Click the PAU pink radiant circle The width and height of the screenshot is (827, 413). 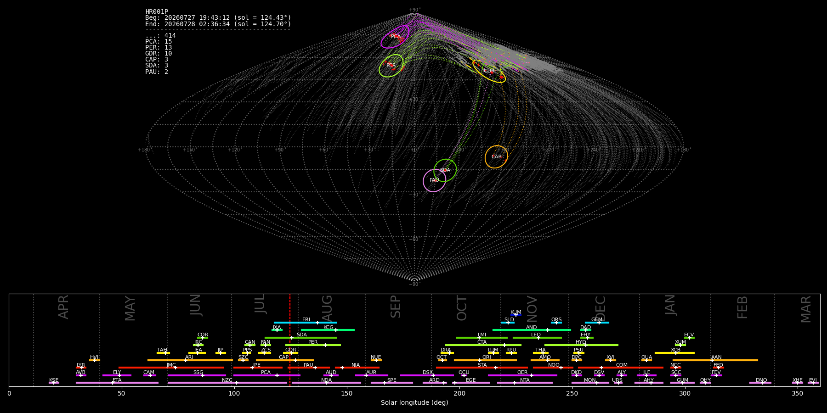click(434, 180)
